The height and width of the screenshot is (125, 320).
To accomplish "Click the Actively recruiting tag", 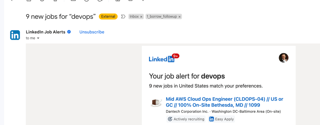I will [x=186, y=119].
